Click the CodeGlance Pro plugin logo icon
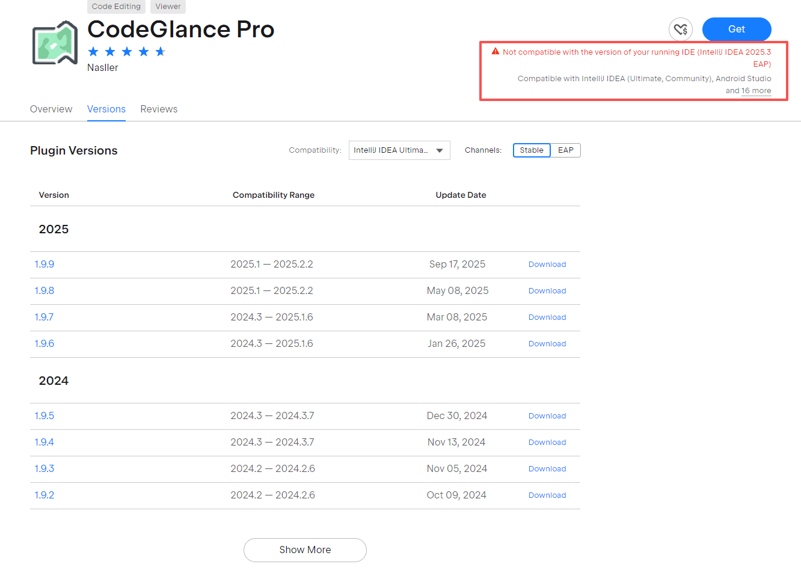 click(55, 43)
